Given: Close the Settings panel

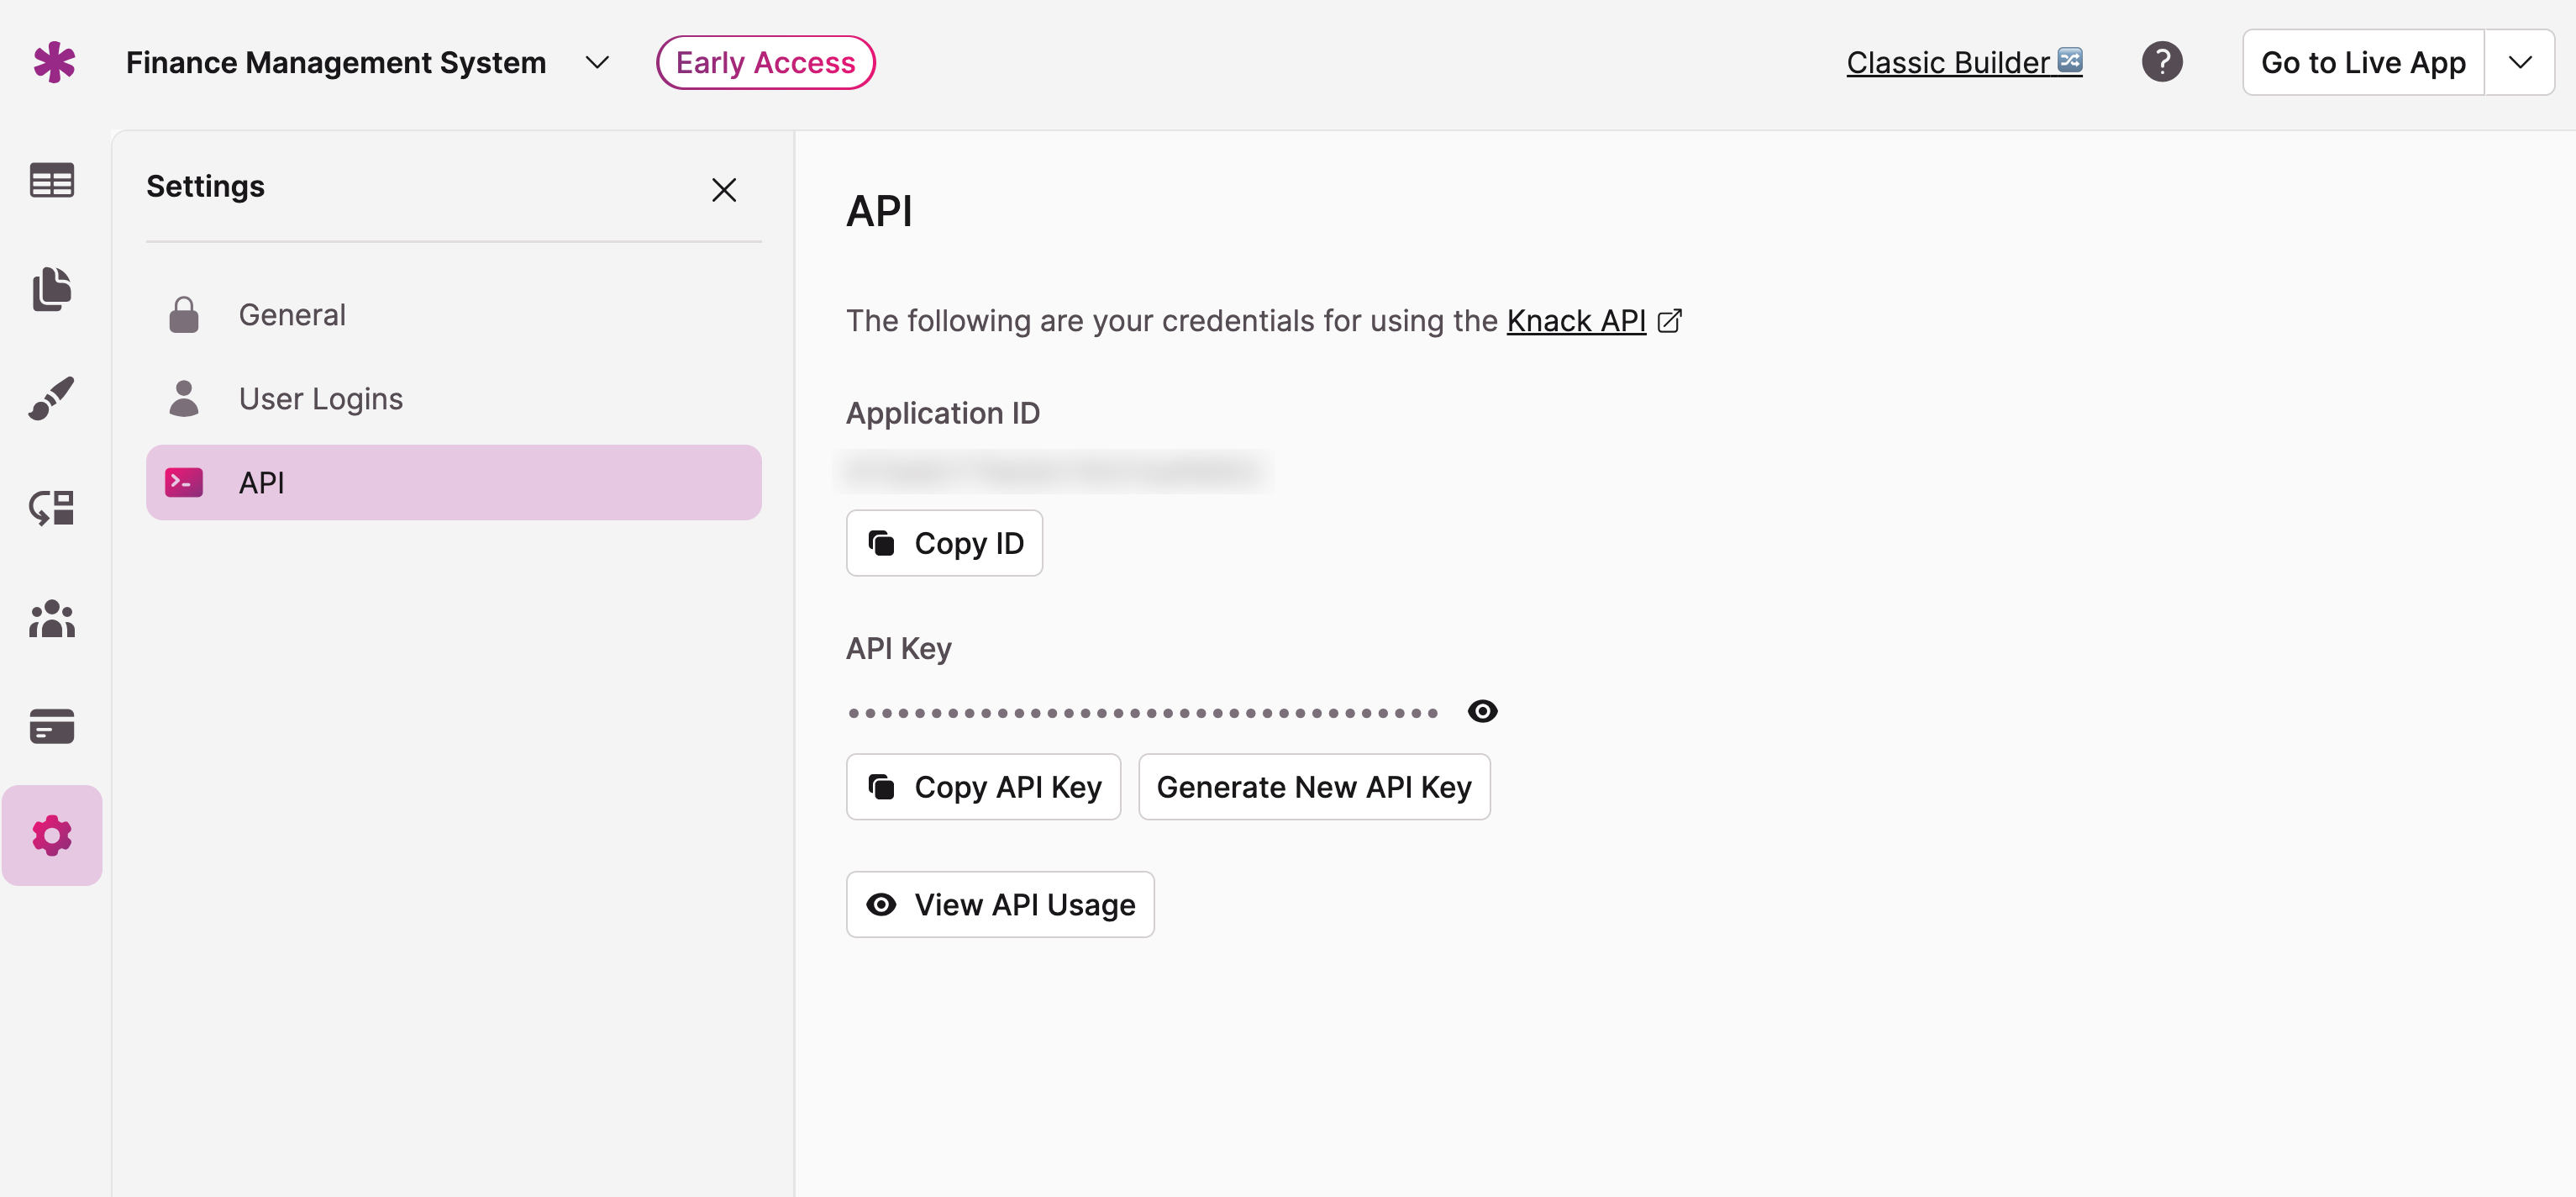Looking at the screenshot, I should coord(723,189).
